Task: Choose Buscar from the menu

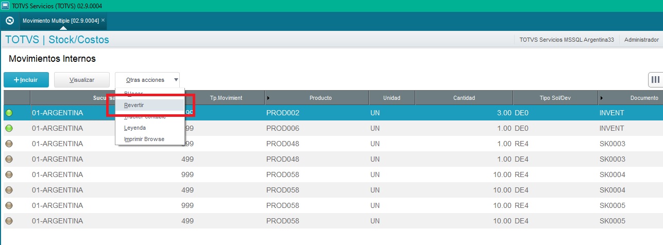Action: pyautogui.click(x=150, y=93)
